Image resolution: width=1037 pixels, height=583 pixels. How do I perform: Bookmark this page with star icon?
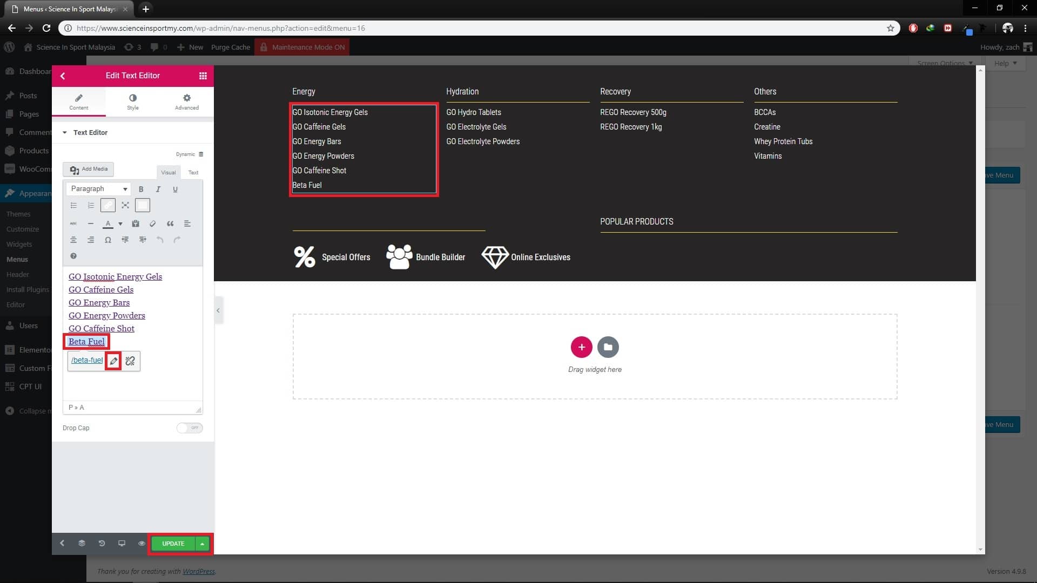(x=891, y=28)
